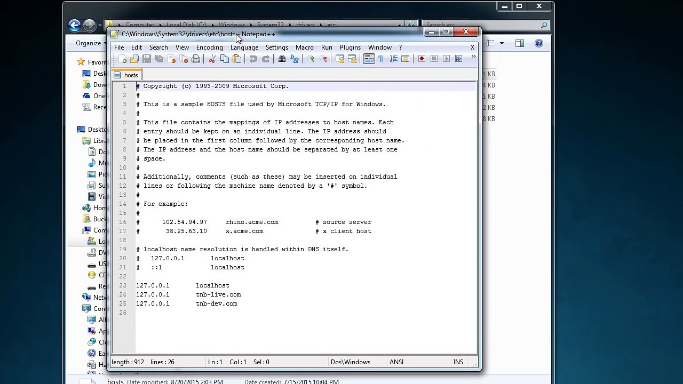Click the Back button in Explorer window

point(74,25)
